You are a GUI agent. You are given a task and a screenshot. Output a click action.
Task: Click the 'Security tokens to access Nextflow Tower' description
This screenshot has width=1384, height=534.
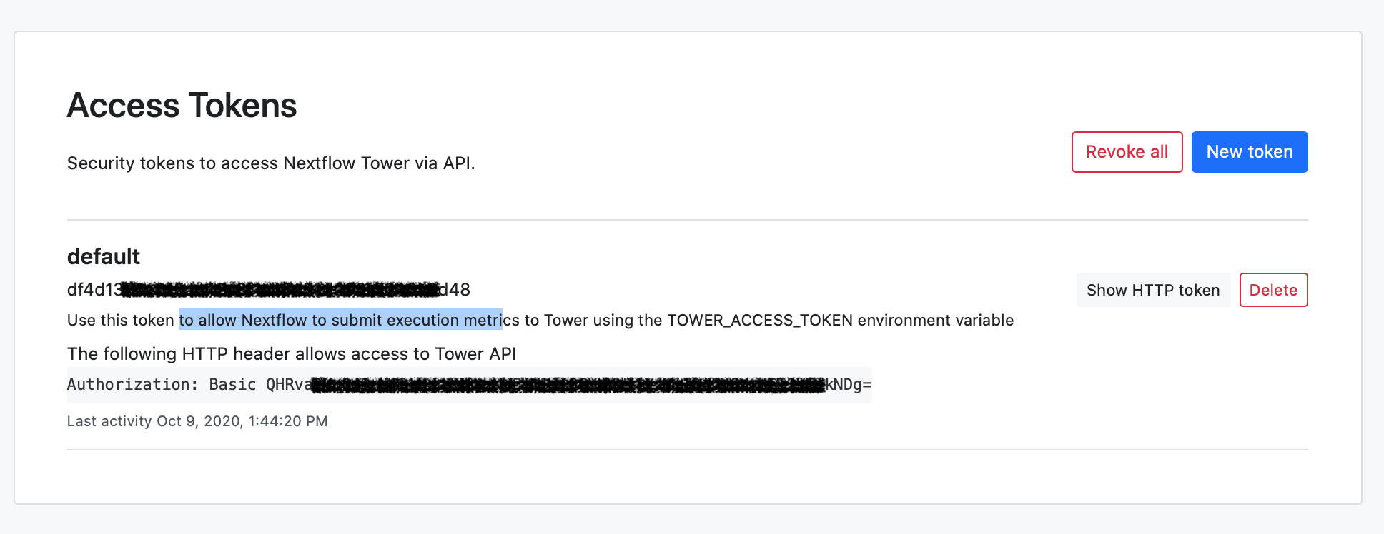(271, 163)
